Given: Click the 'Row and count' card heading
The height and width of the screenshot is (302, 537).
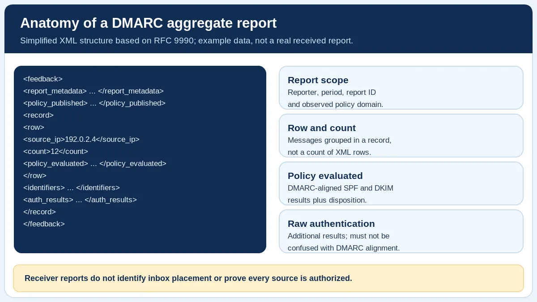Looking at the screenshot, I should (322, 128).
